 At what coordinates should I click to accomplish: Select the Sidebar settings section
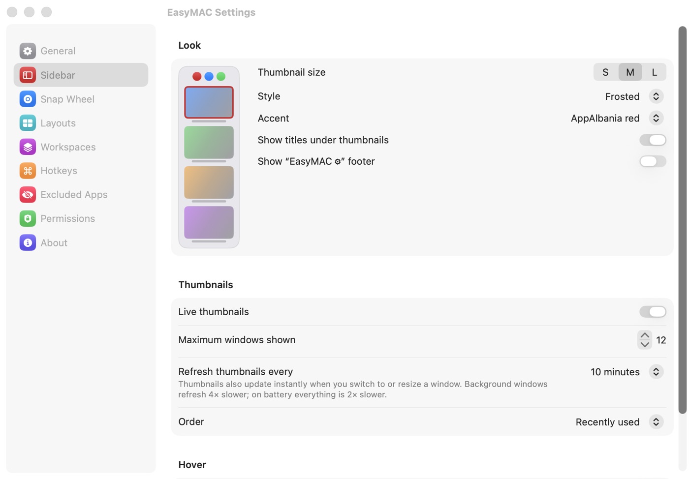tap(81, 75)
